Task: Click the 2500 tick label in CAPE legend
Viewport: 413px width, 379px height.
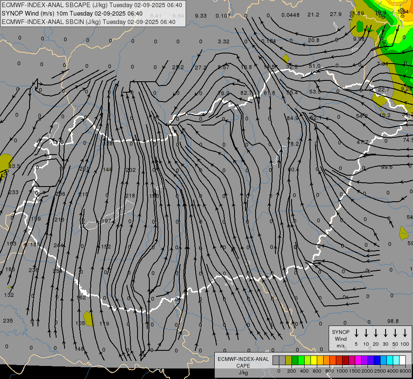Action: (380, 371)
